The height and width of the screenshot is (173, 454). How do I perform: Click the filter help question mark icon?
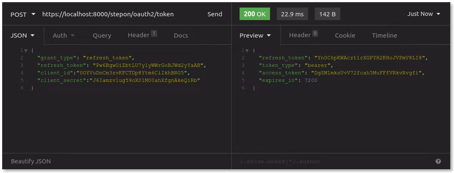tap(438, 161)
